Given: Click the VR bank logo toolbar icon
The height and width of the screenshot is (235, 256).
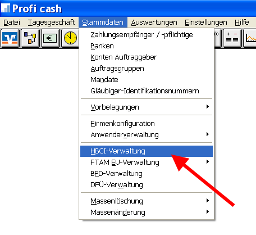Looking at the screenshot, I should (10, 38).
